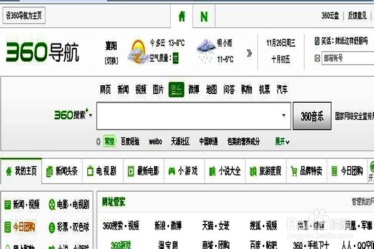Open the 淘宝网 site link
The height and width of the screenshot is (249, 374).
pos(168,245)
